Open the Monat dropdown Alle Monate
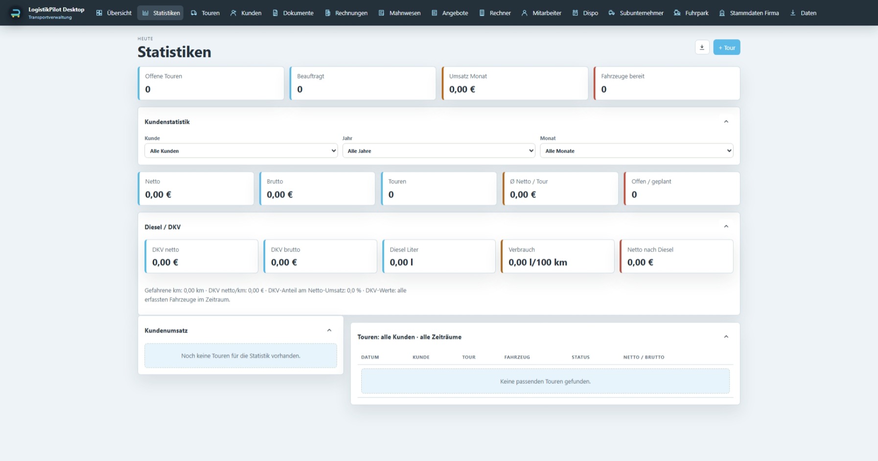The width and height of the screenshot is (878, 461). tap(636, 151)
